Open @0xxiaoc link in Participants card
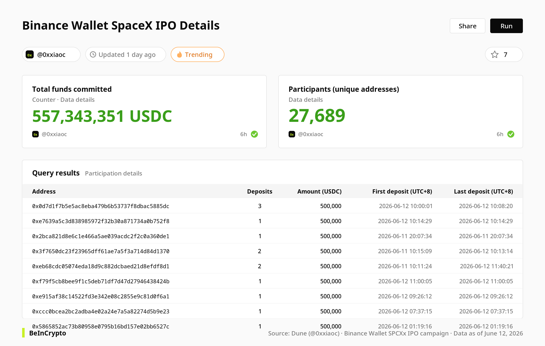Viewport: 545px width, 346px height. tap(311, 134)
